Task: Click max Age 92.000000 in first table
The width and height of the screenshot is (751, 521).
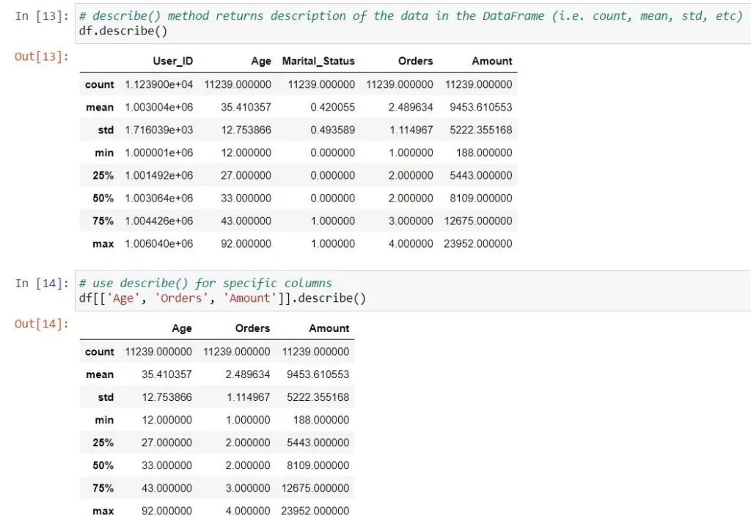Action: point(246,244)
